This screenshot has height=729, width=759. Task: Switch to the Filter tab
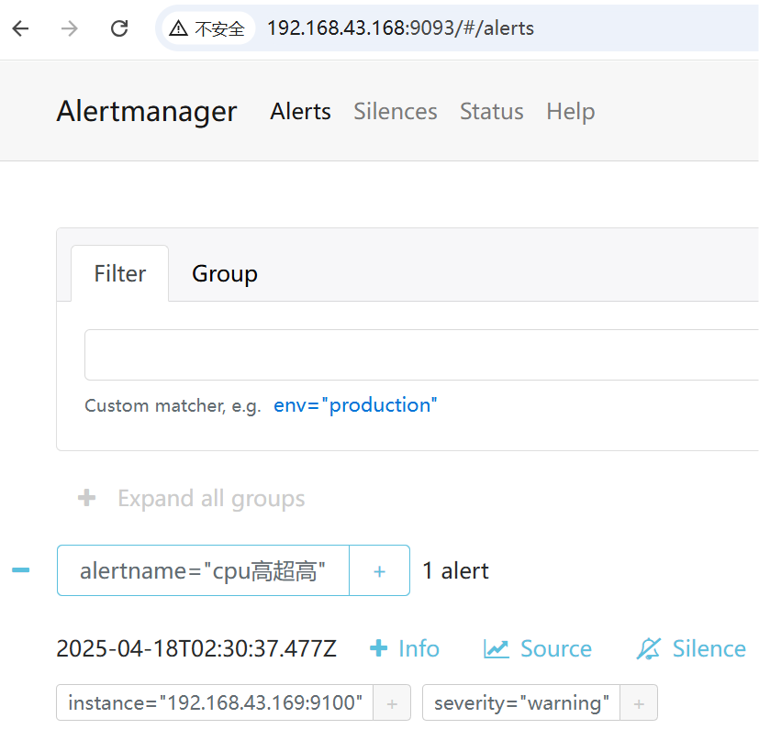click(119, 273)
